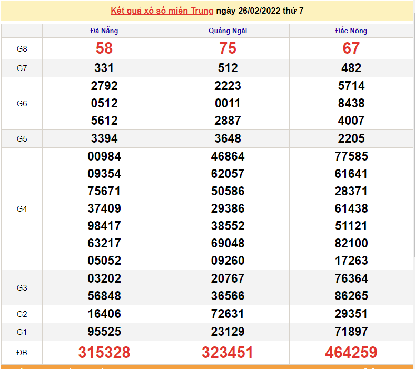
Task: Pick the red G8 number 67
Action: tap(351, 48)
